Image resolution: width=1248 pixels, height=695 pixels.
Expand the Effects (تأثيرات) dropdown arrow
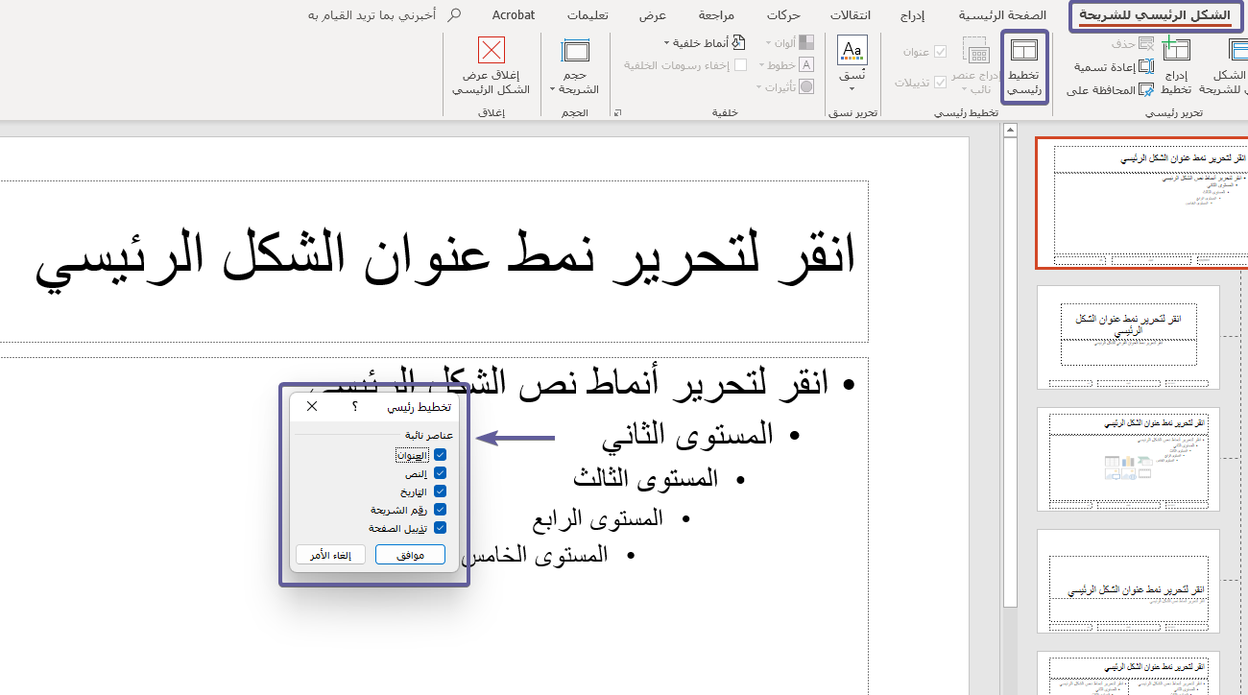[759, 87]
